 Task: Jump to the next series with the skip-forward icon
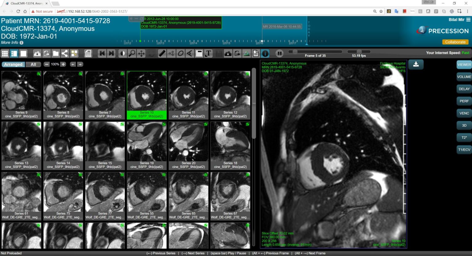click(111, 54)
